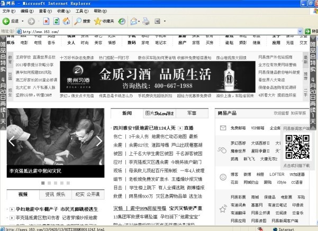Viewport: 318px width, 231px height.
Task: Show previous slide with left arrow on photo
Action: pyautogui.click(x=12, y=141)
